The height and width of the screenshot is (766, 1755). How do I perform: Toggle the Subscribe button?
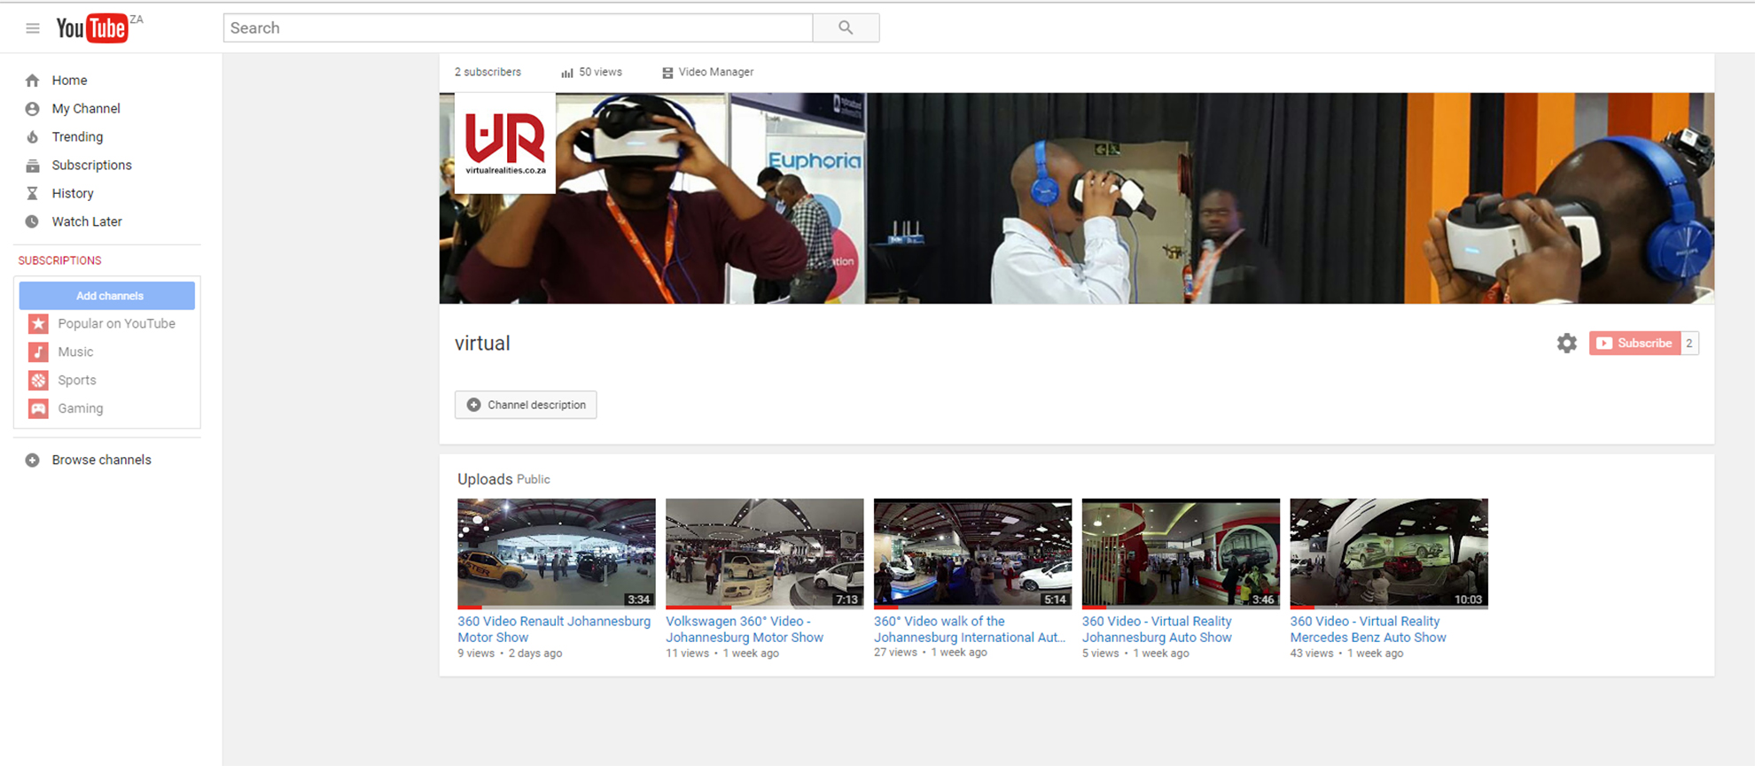click(1634, 344)
